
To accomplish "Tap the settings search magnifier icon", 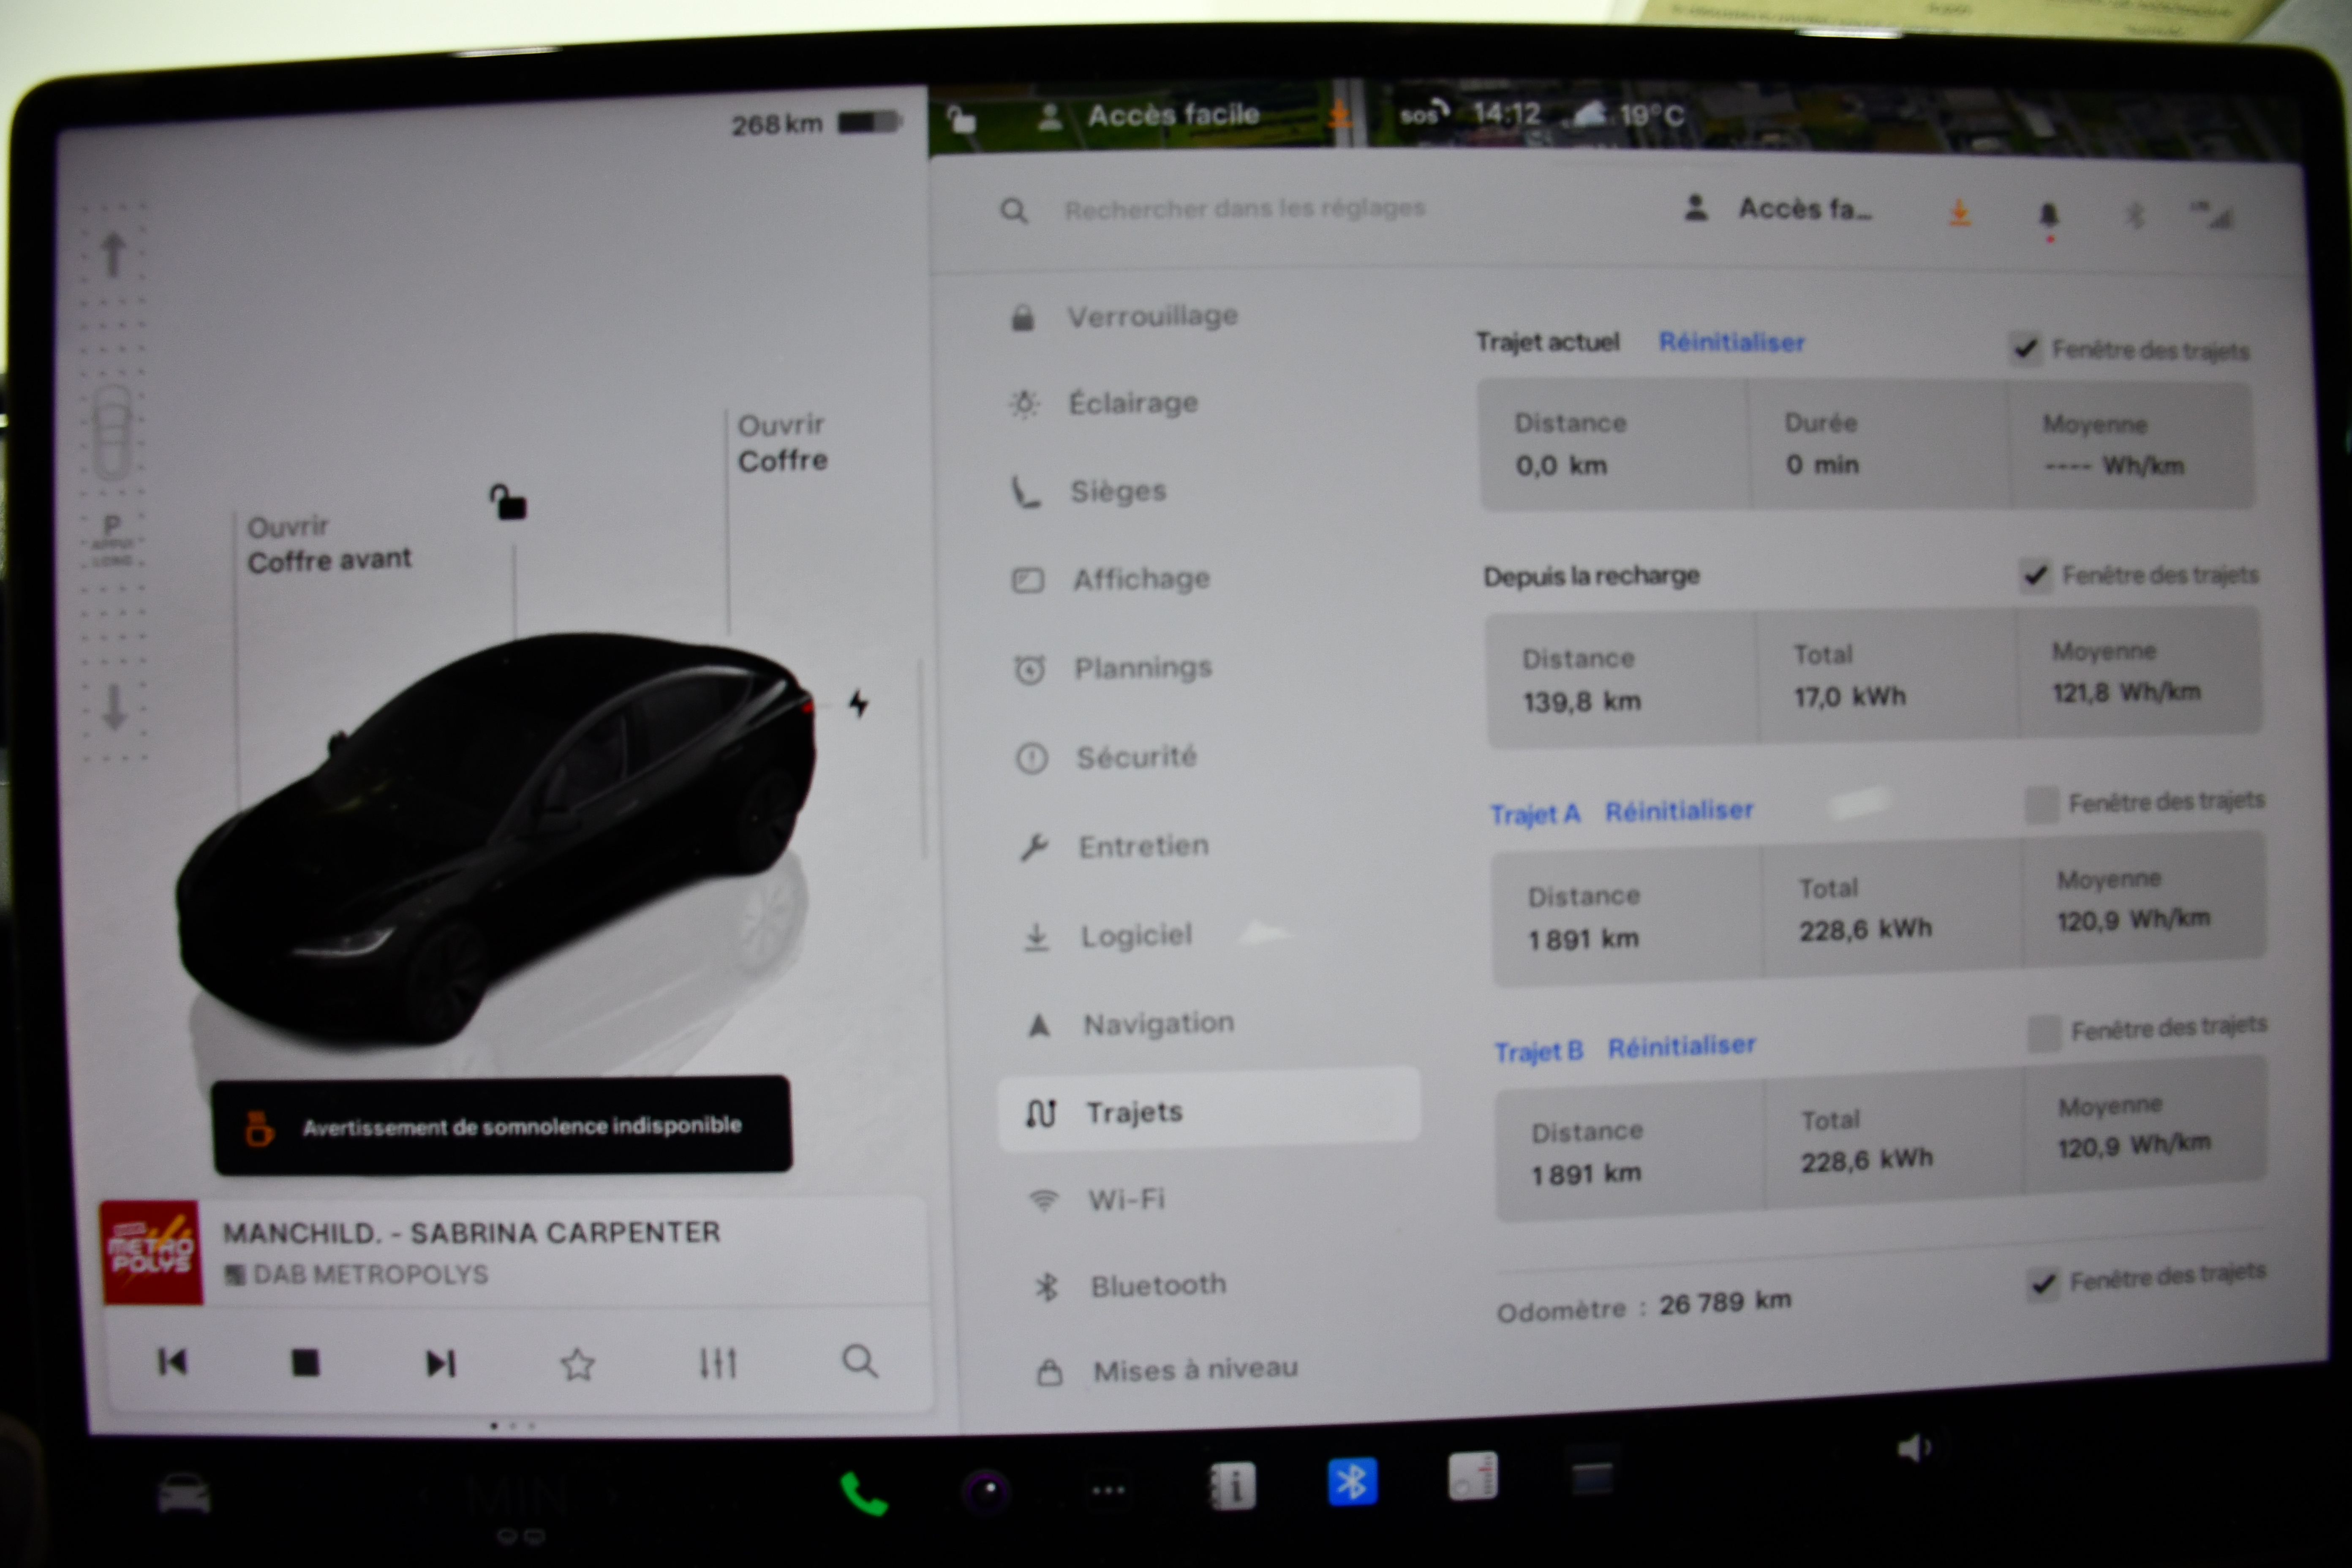I will pyautogui.click(x=1013, y=211).
